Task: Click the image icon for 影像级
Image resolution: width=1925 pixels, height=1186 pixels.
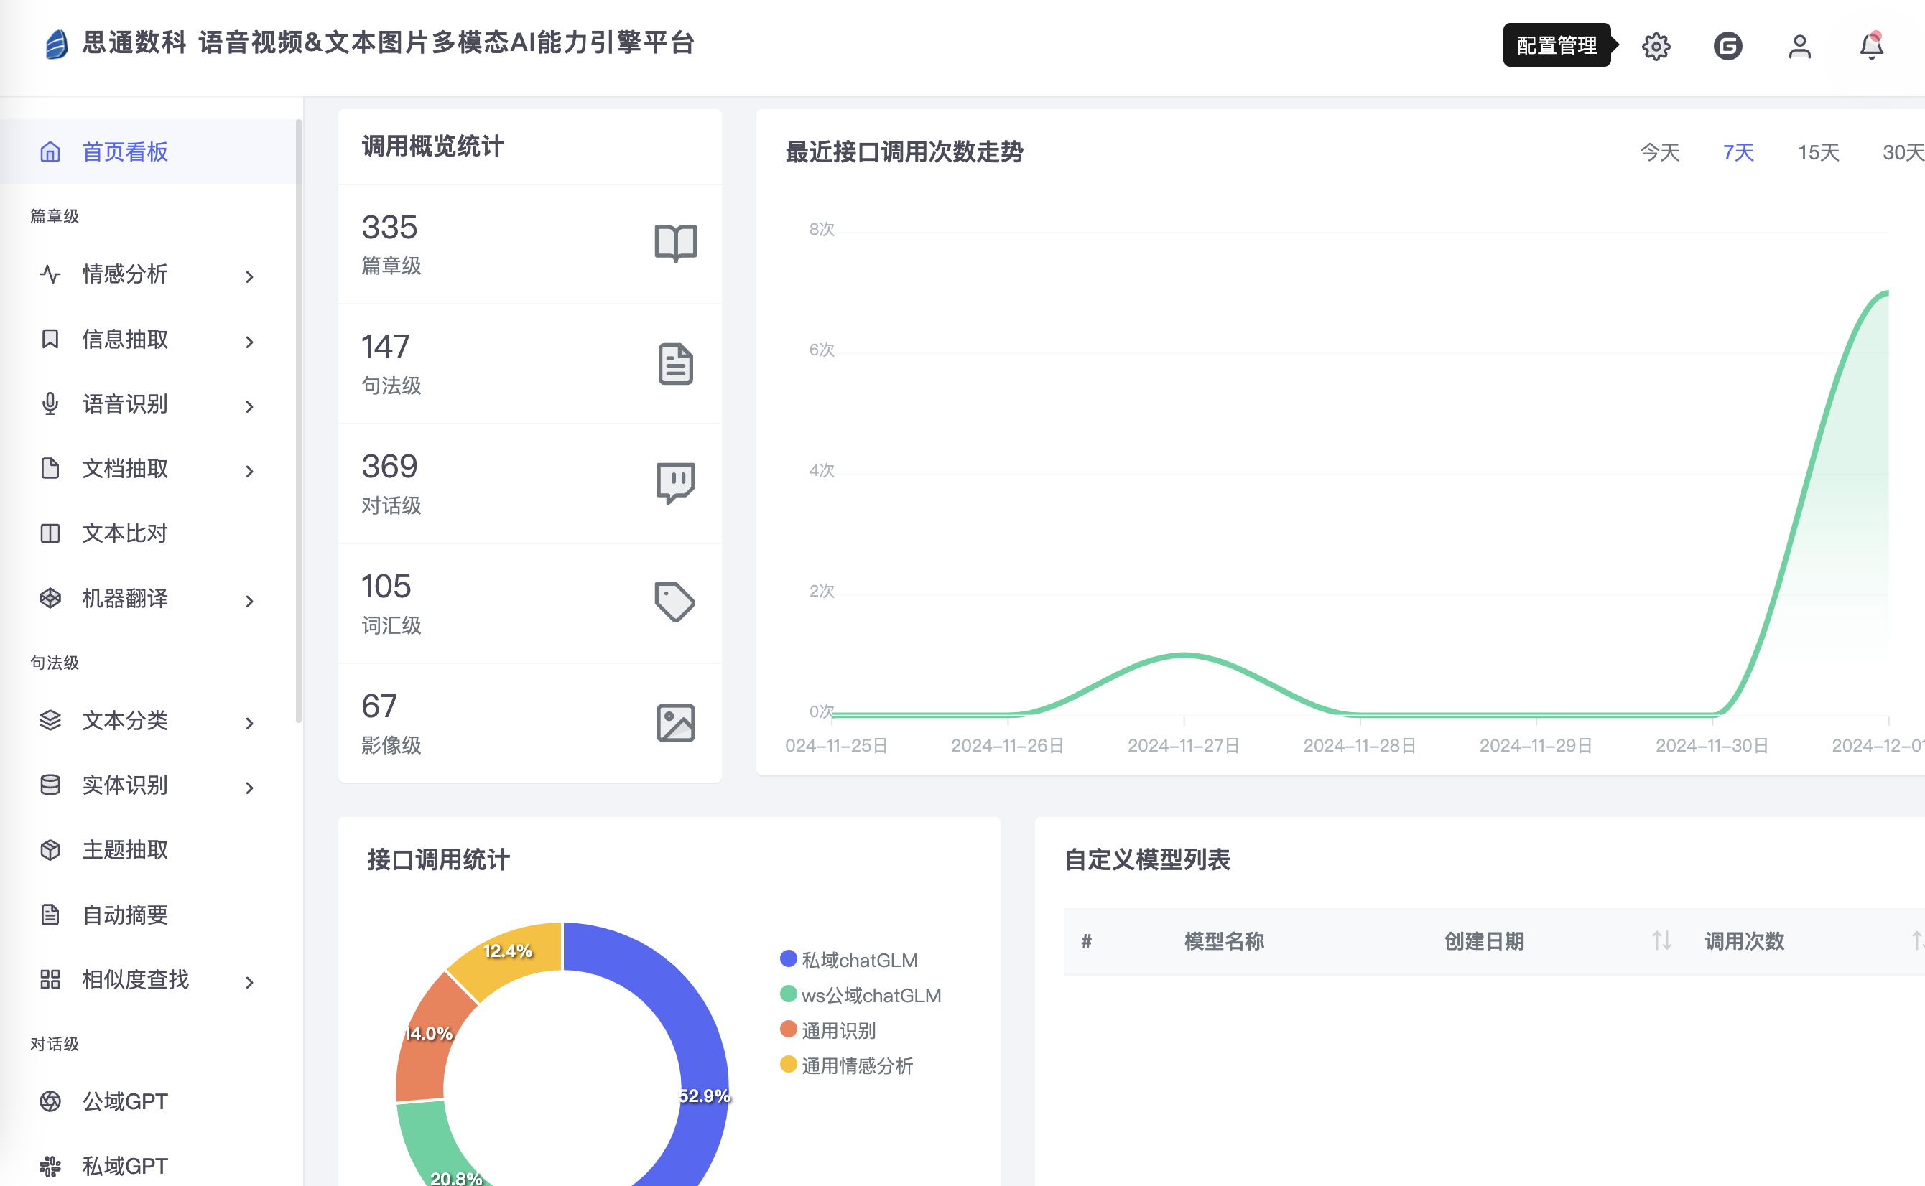Action: (675, 722)
